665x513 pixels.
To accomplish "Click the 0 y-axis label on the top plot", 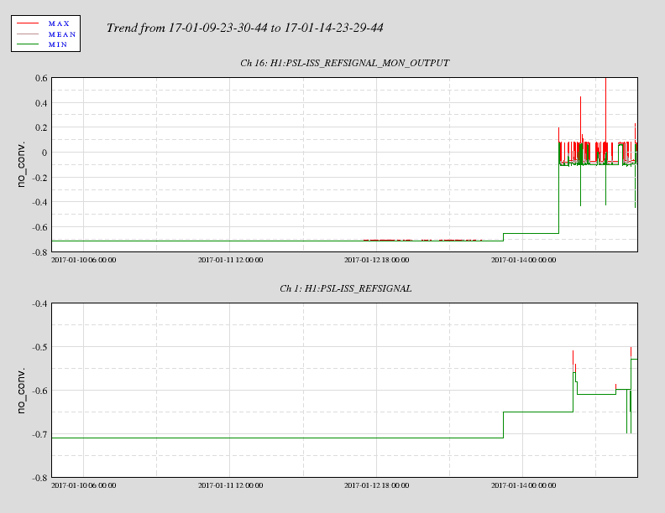I will point(45,153).
